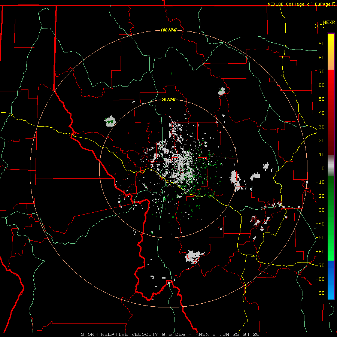The width and height of the screenshot is (337, 337).
Task: Click the KMSX radar site identifier
Action: [x=202, y=334]
